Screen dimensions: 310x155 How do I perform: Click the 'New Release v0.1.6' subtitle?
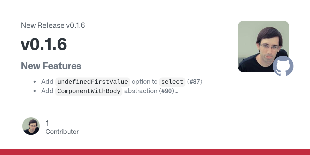53,25
